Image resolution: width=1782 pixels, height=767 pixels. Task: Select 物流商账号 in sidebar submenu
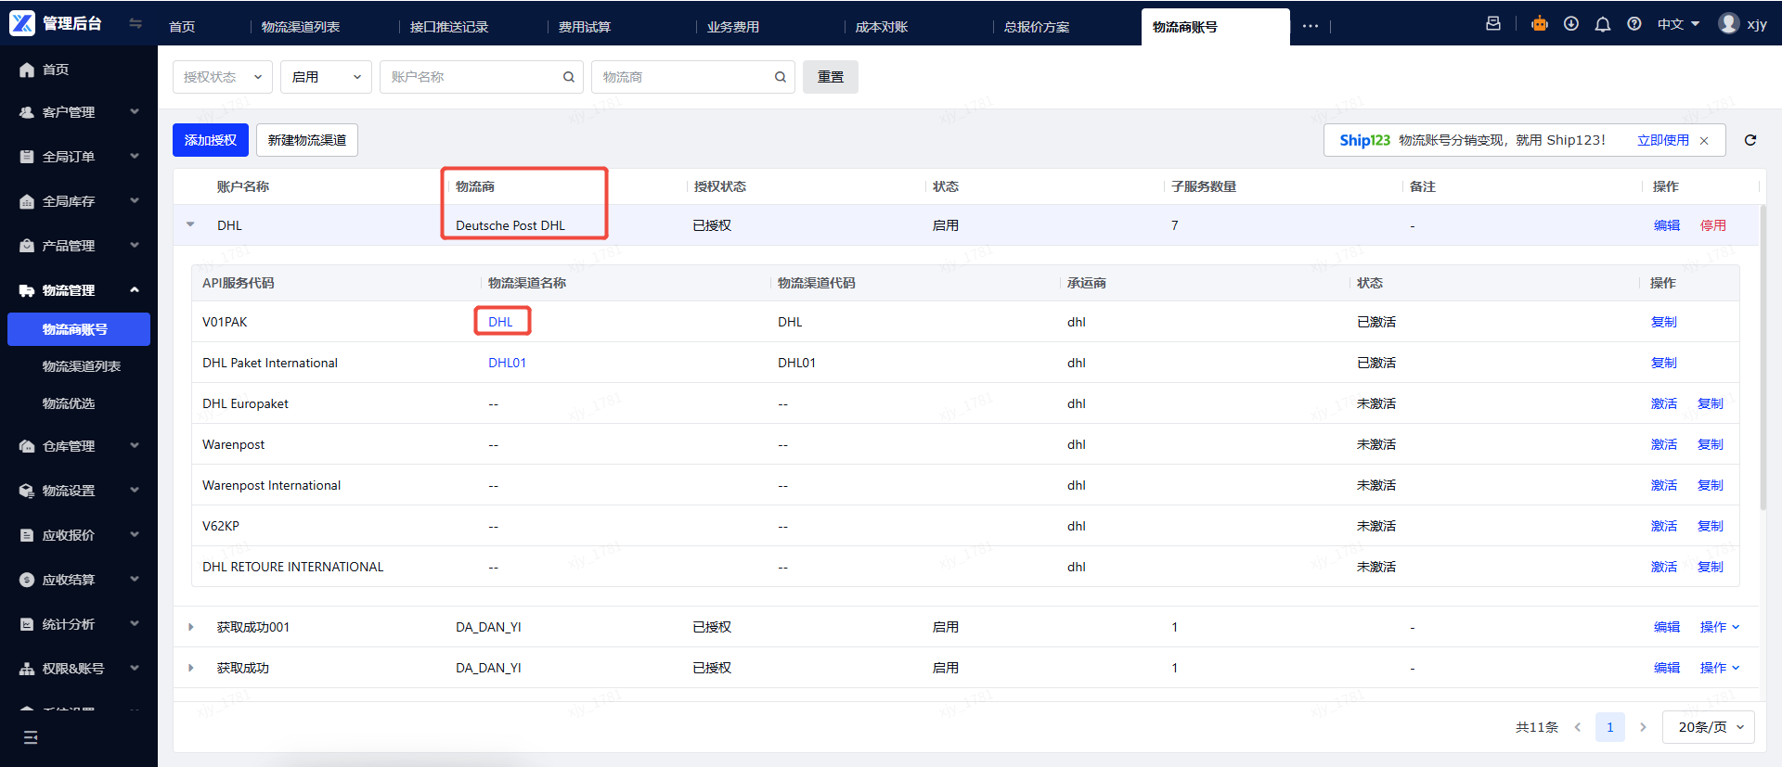79,329
